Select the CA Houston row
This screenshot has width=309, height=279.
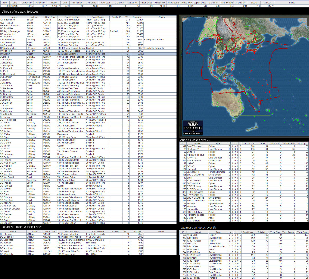click(x=88, y=51)
